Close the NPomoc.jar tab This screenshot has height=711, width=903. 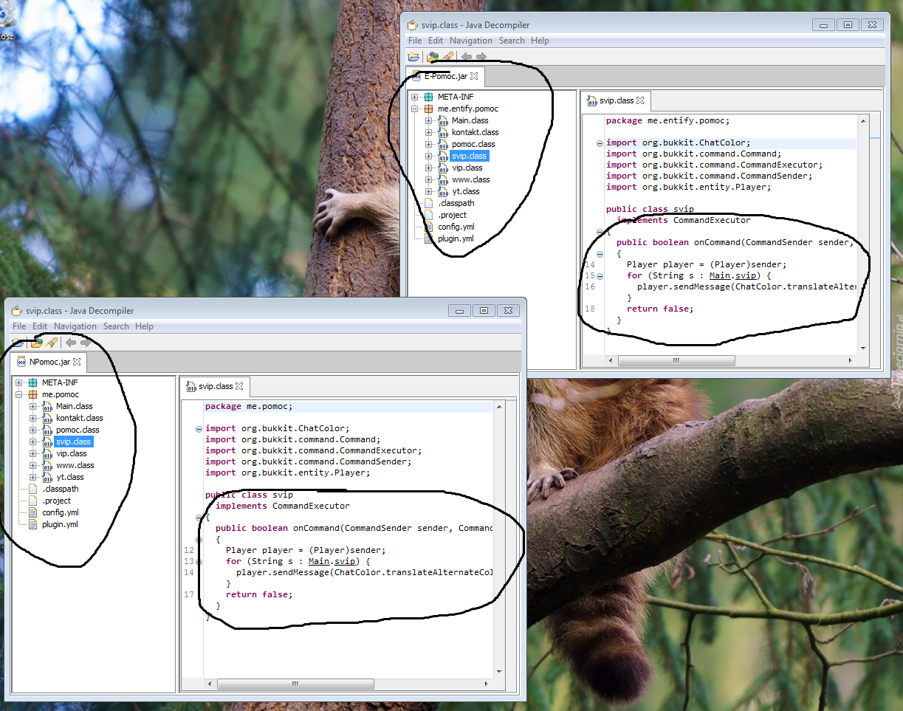click(78, 362)
